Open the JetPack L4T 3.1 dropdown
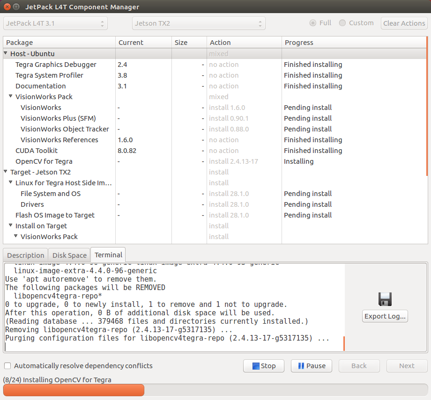This screenshot has width=431, height=400. [x=55, y=23]
